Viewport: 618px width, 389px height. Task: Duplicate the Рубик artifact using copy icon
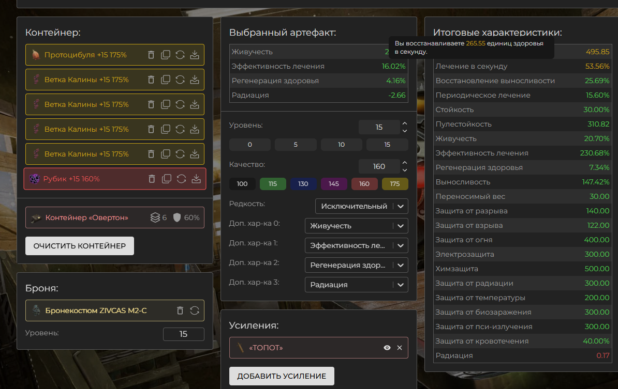coord(166,179)
